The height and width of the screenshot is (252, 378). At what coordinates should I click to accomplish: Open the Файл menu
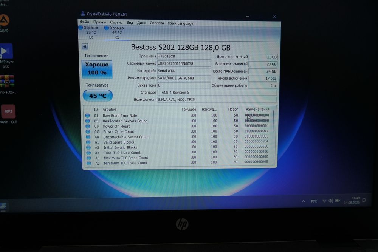[x=84, y=22]
